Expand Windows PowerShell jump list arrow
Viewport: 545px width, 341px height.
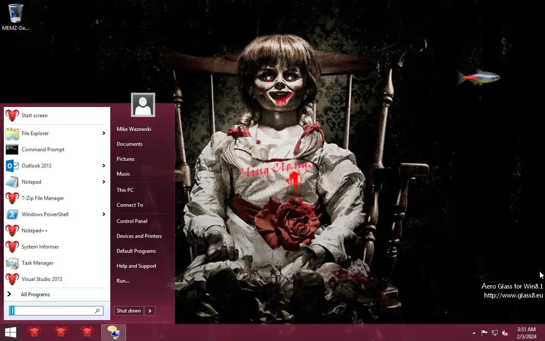click(103, 214)
